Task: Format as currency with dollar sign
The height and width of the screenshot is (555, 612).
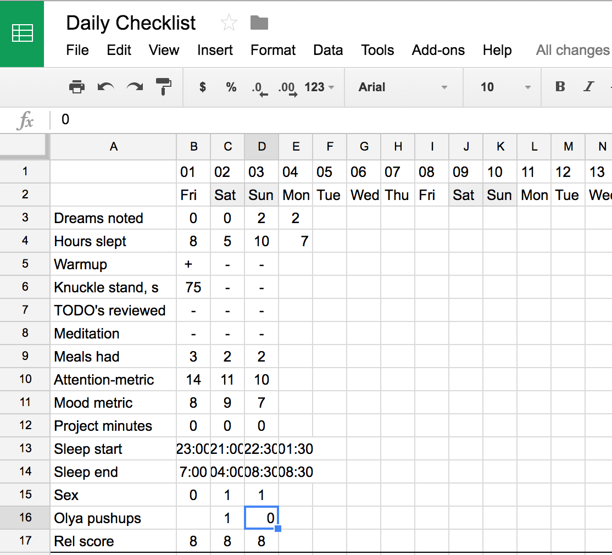Action: pos(203,87)
